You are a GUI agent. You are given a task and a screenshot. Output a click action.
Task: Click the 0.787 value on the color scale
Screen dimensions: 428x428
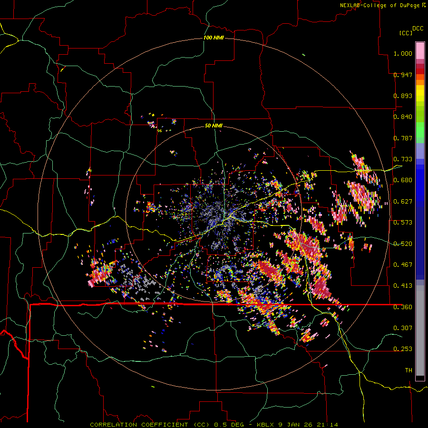403,138
